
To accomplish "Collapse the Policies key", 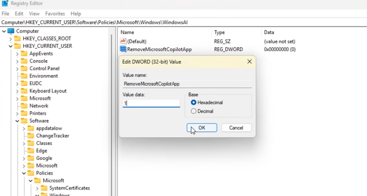I will (x=24, y=173).
